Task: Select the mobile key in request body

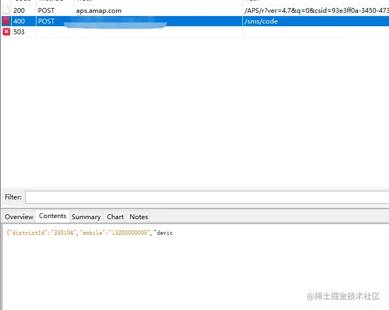Action: [x=92, y=232]
